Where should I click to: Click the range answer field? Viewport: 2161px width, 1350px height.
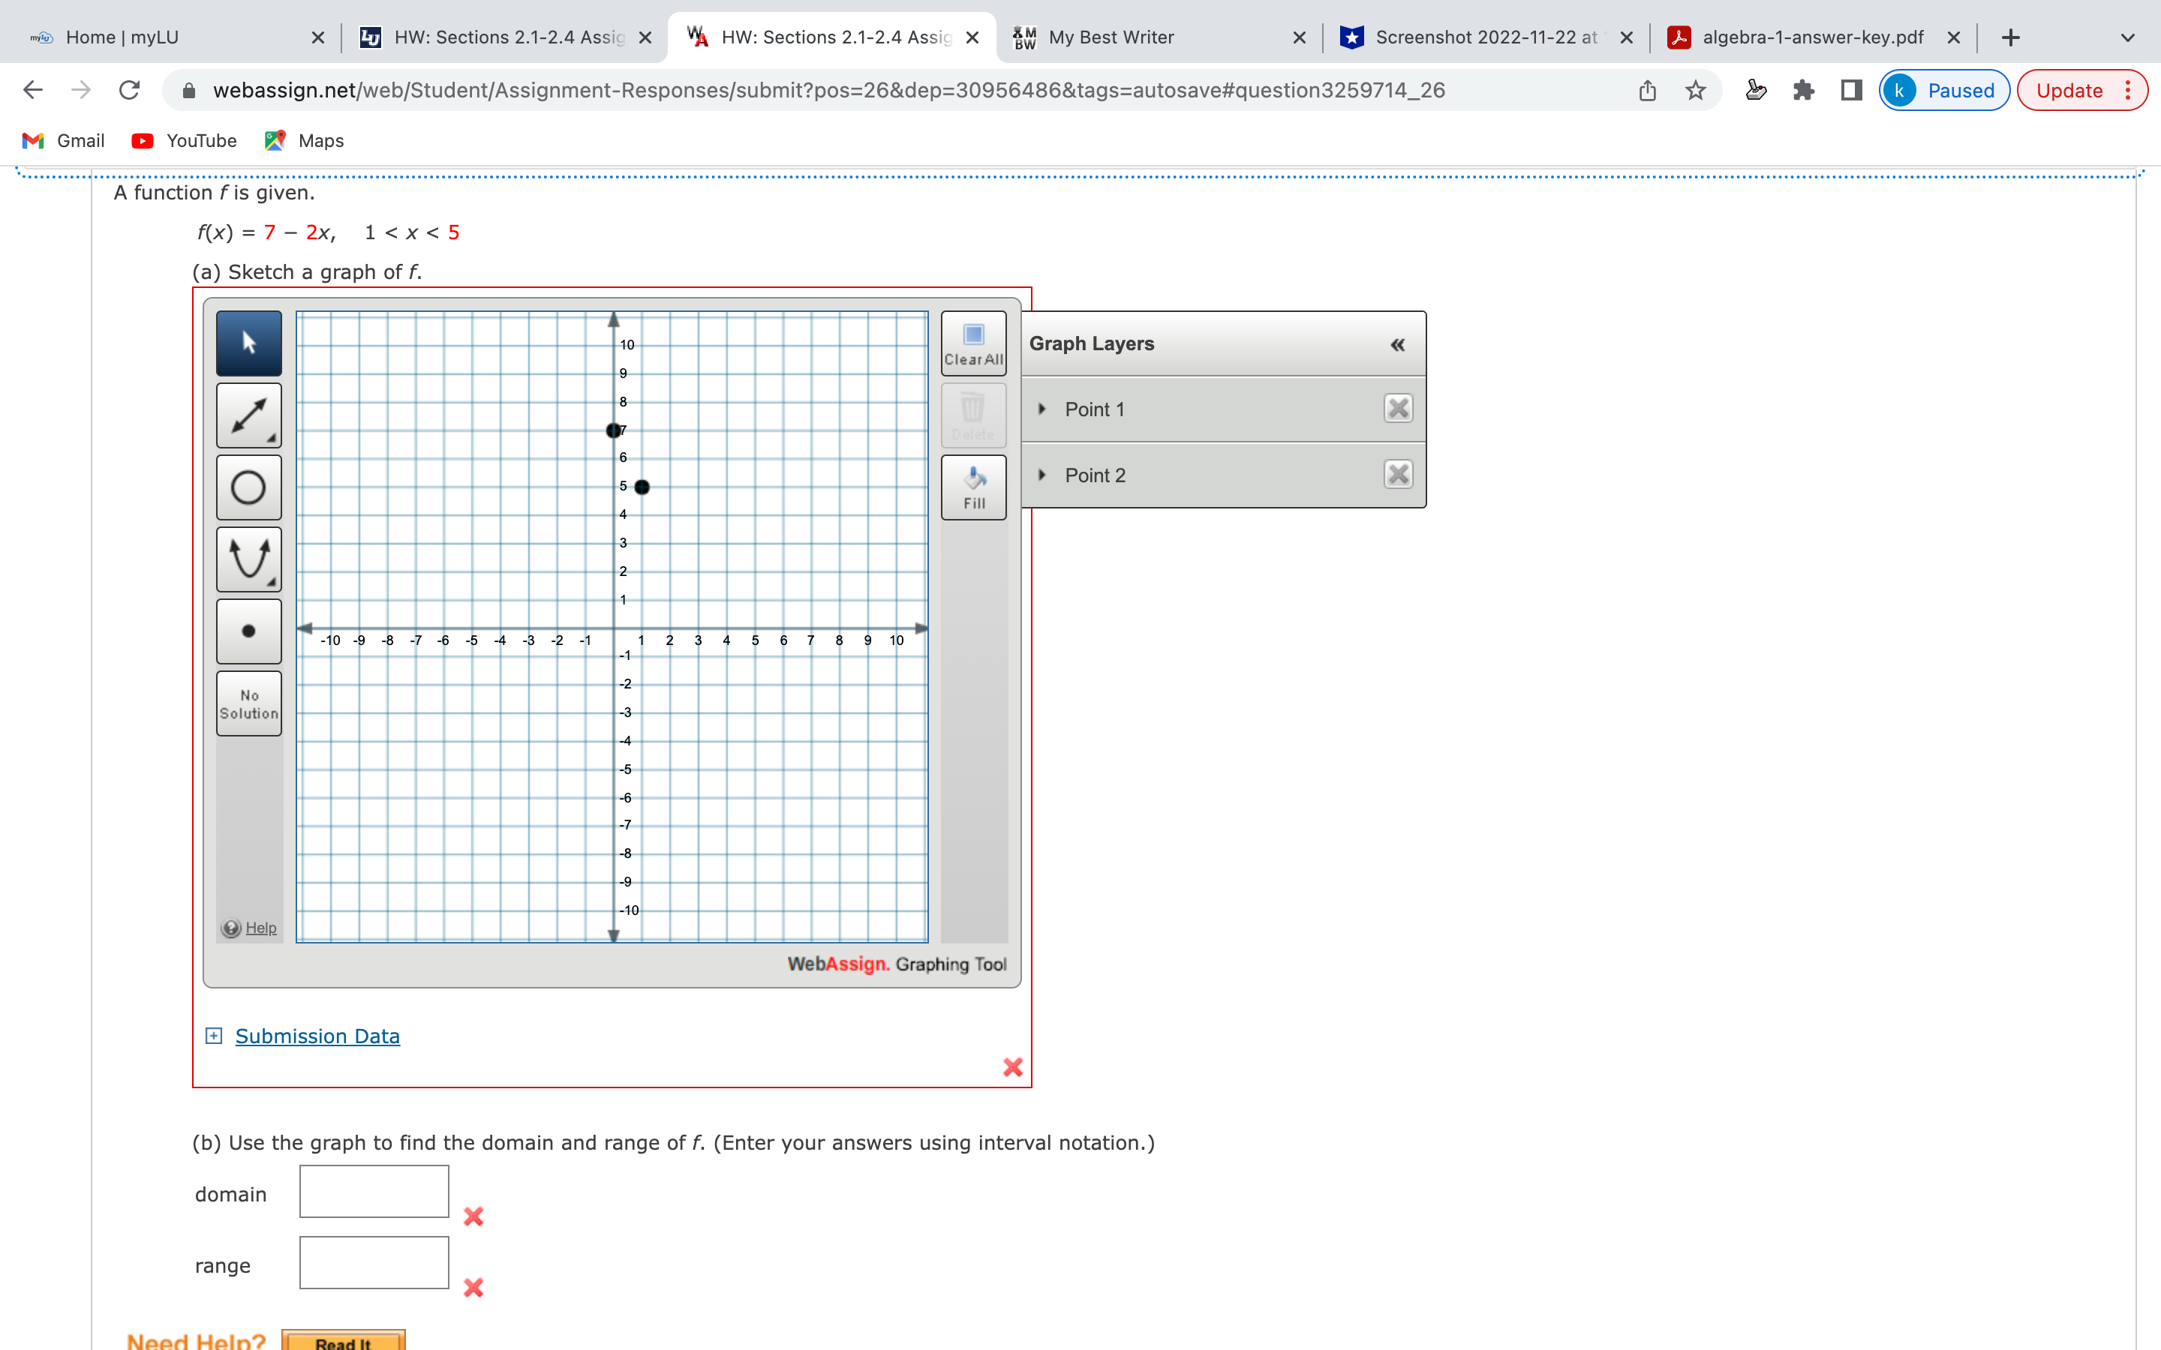click(373, 1262)
